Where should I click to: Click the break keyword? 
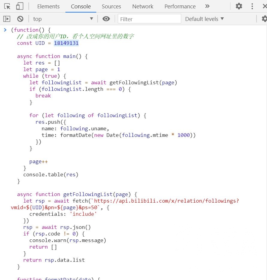43,96
